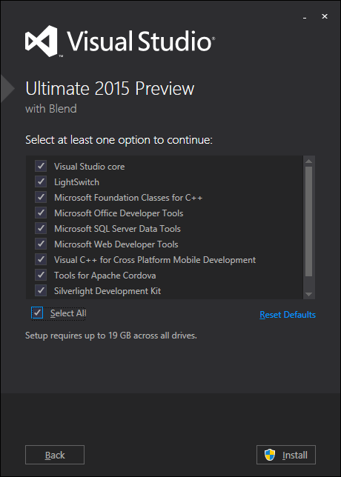This screenshot has width=341, height=477.
Task: Close the installer window
Action: pos(325,17)
